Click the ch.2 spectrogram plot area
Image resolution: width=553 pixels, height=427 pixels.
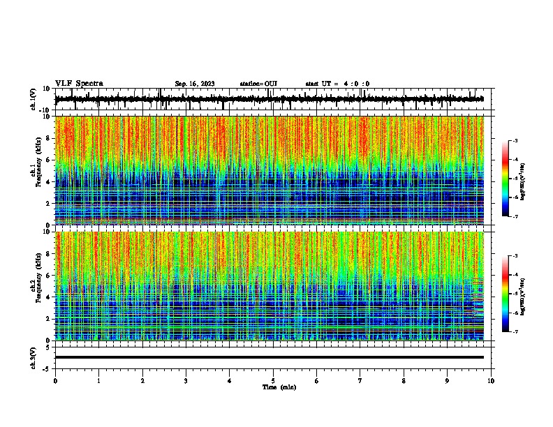[269, 286]
